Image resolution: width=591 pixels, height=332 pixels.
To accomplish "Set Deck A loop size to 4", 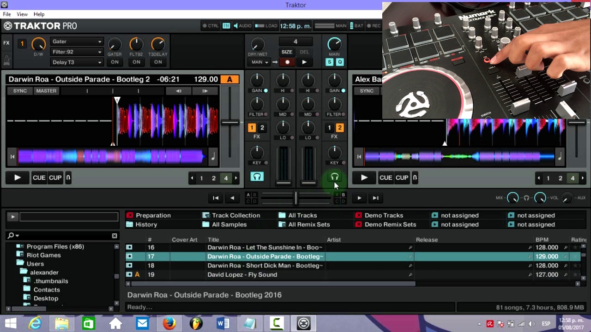I will 226,178.
